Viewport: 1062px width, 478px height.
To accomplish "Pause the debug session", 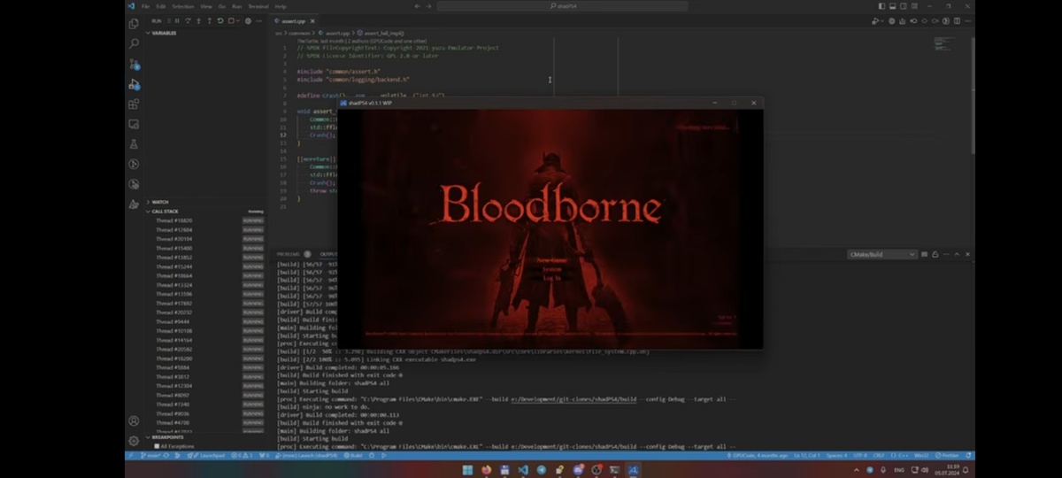I will click(x=177, y=21).
